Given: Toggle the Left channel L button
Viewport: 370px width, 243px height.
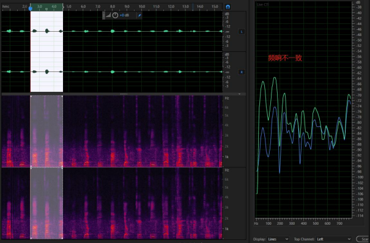Looking at the screenshot, I should (x=242, y=32).
